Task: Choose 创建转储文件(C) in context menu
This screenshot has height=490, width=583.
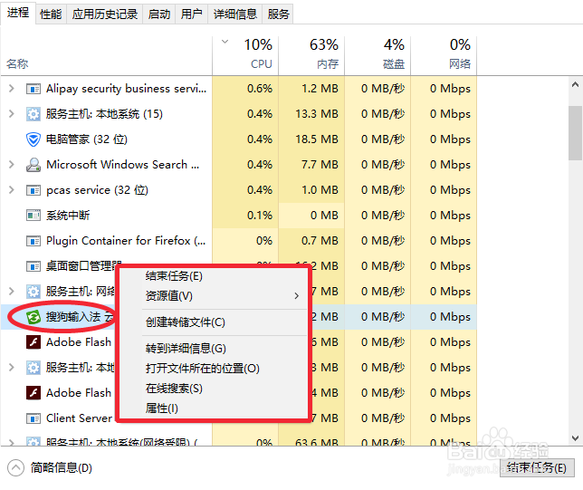Action: (215, 322)
